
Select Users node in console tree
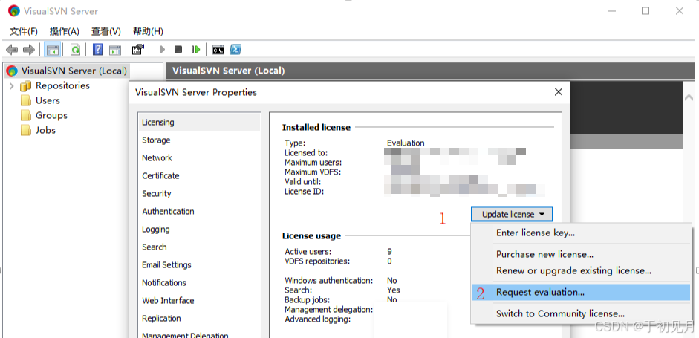click(x=48, y=100)
